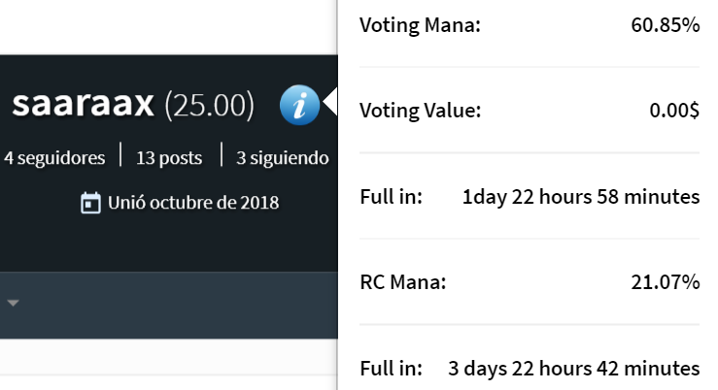Viewport: 718px width, 390px height.
Task: Expand the small dropdown arrow in navigation bar
Action: pyautogui.click(x=14, y=303)
